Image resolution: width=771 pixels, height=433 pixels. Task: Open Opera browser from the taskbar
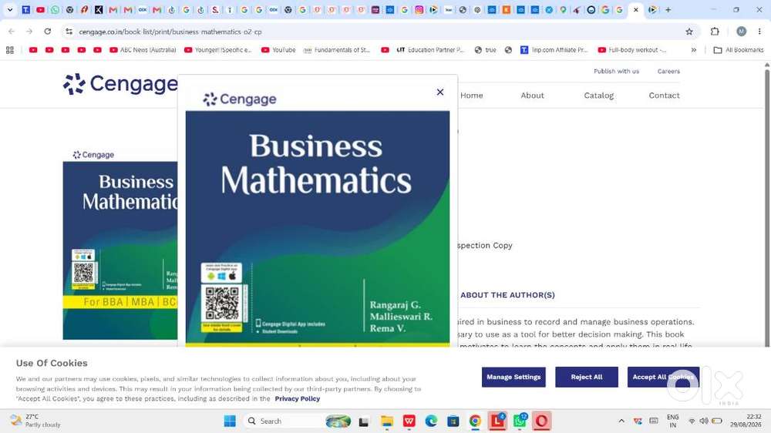541,421
